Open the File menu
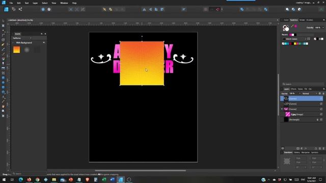This screenshot has width=326, height=183. (11, 3)
